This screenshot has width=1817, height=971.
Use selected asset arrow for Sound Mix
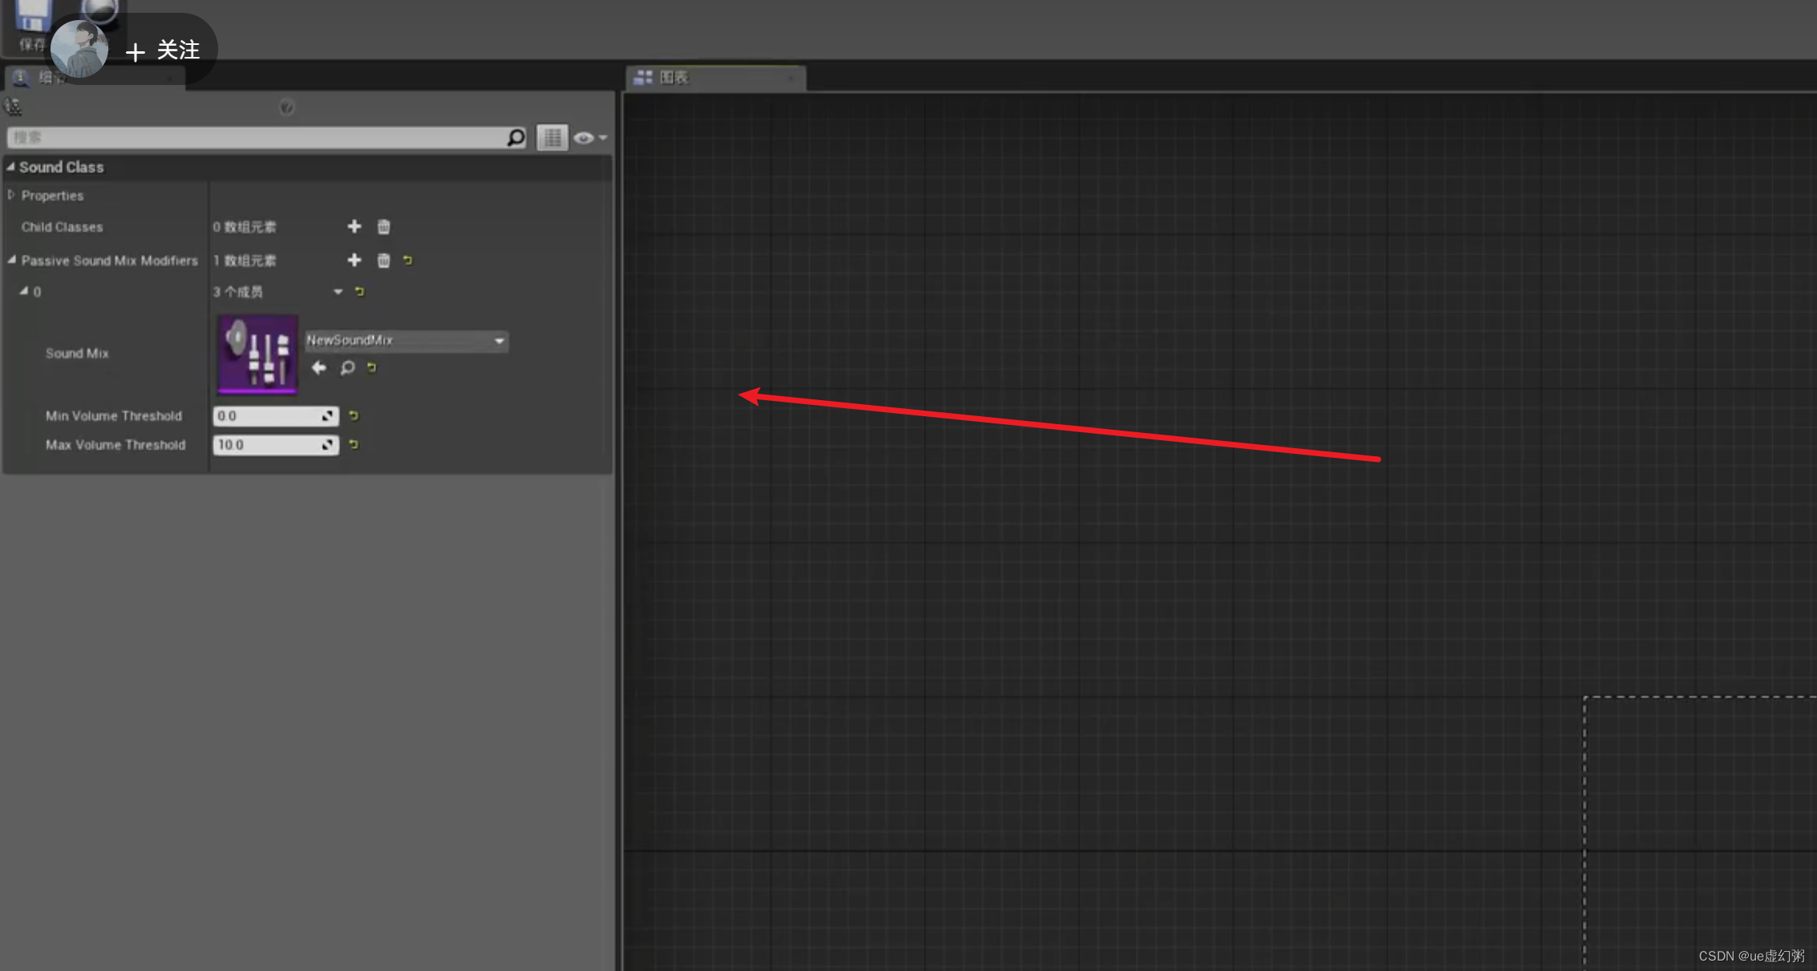[318, 368]
